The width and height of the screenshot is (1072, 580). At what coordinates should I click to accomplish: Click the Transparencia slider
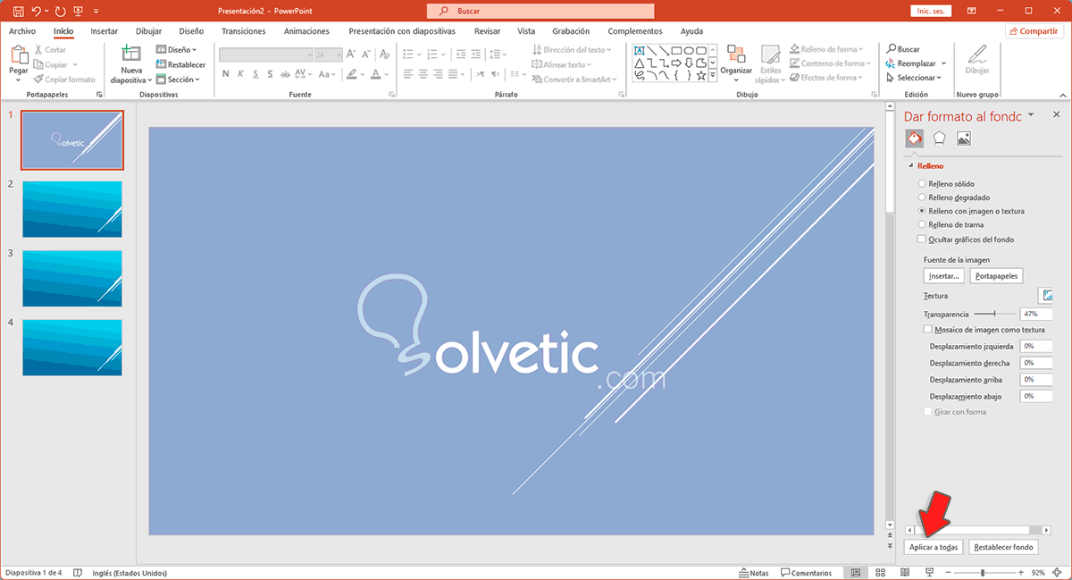[994, 314]
